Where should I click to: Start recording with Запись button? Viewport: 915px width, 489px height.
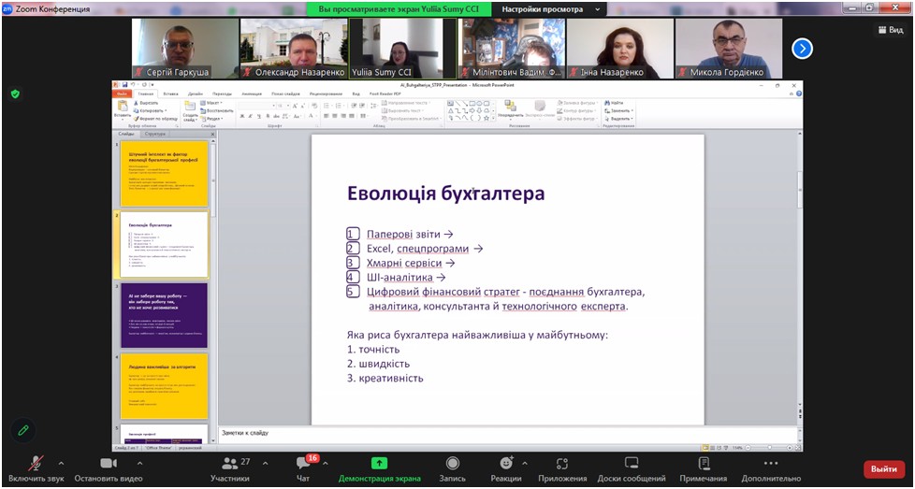point(453,468)
